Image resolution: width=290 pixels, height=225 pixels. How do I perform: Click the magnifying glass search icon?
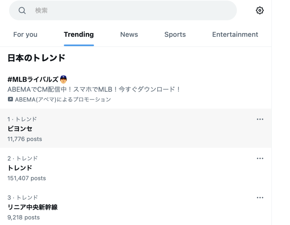tap(22, 10)
